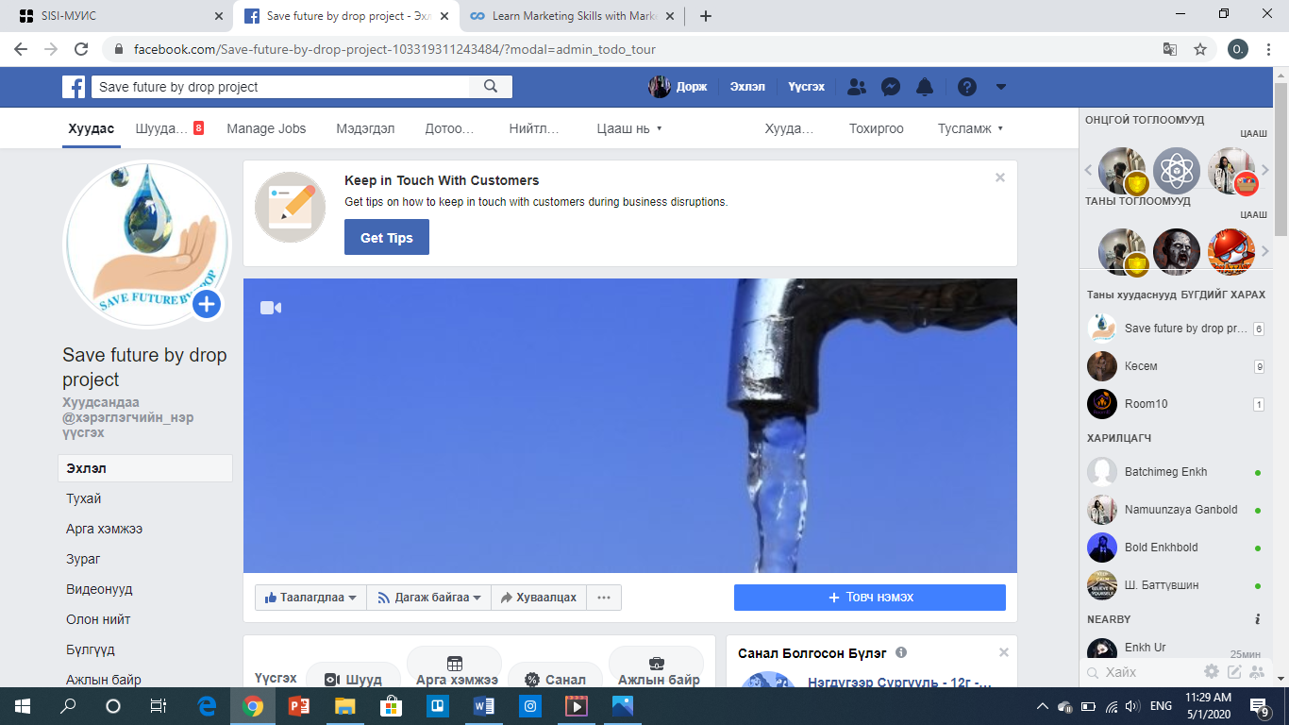Expand the Таалагдлаа dropdown button
Image resolution: width=1289 pixels, height=725 pixels.
coord(310,598)
